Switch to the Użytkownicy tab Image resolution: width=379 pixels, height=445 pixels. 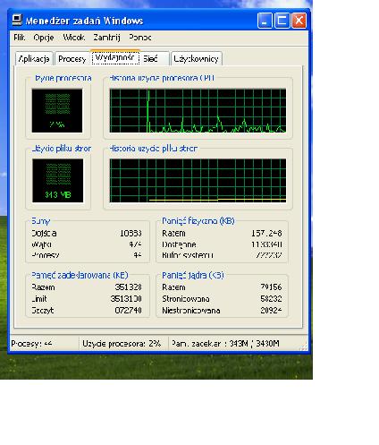coord(196,59)
